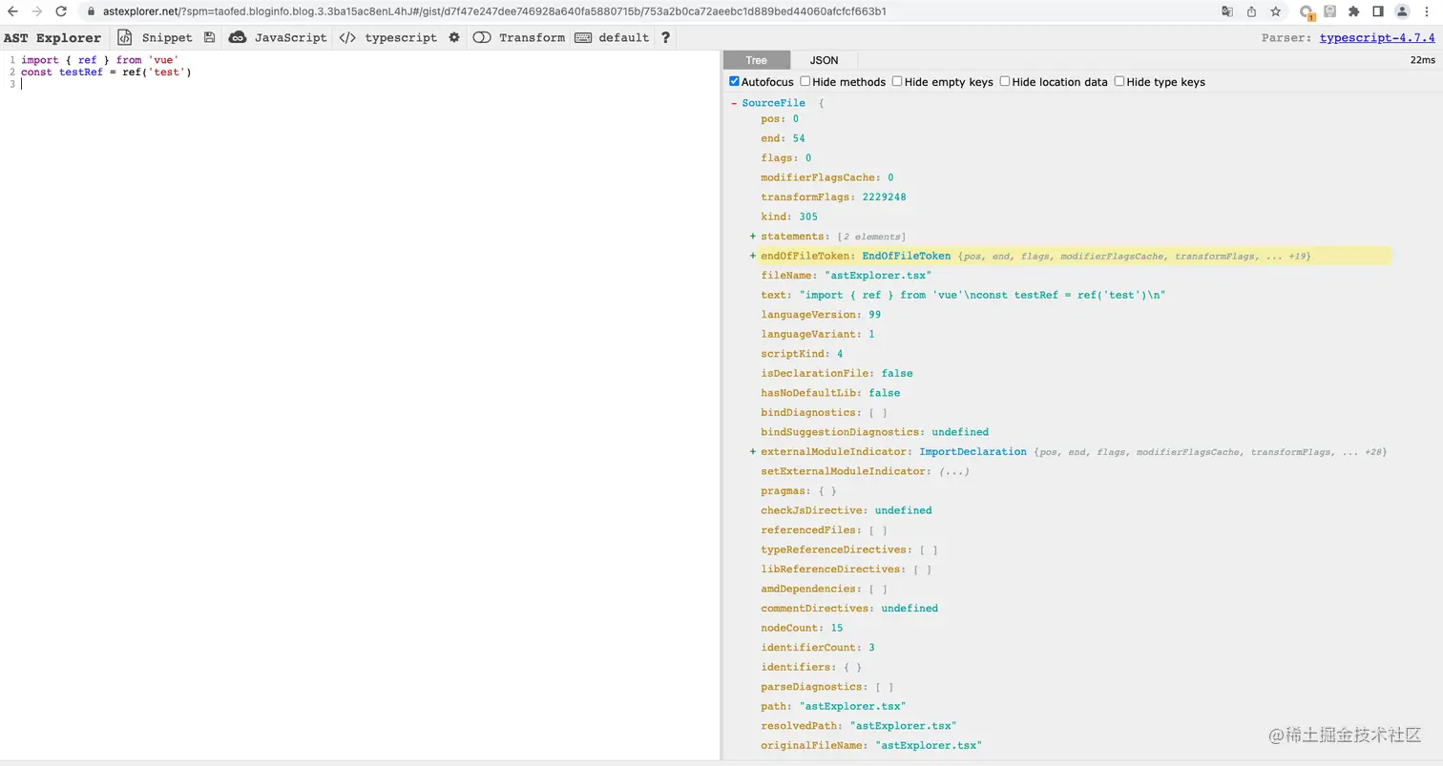
Task: Expand the statements node
Action: point(753,237)
